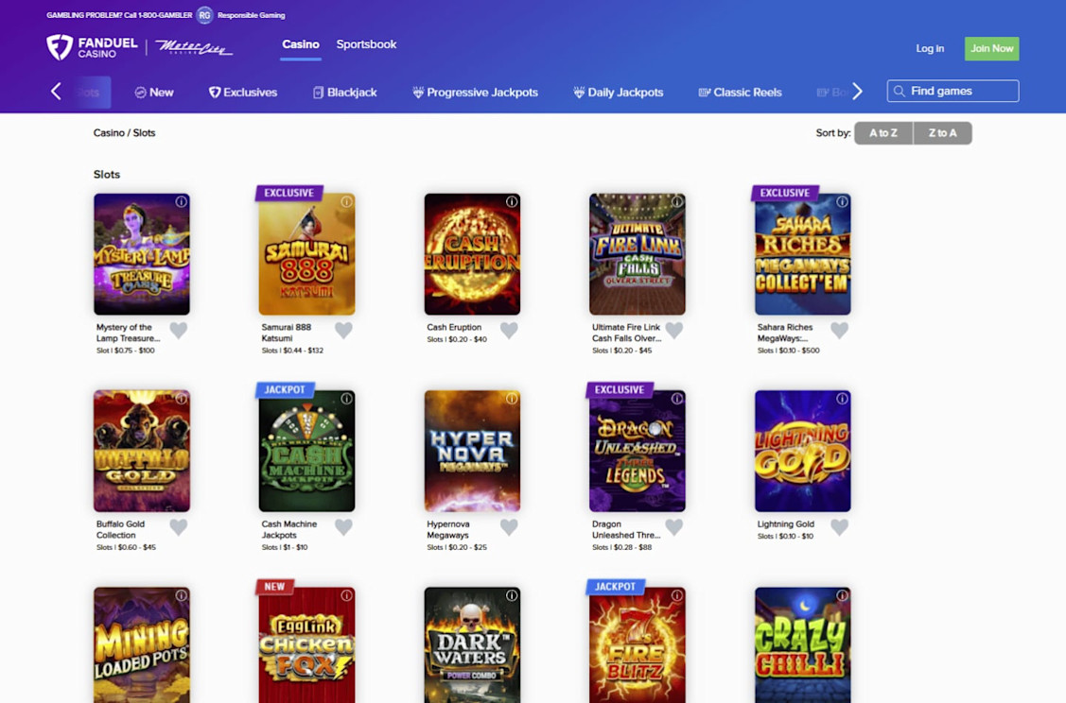Open info icon on Egglink Chicken Fox

[347, 595]
